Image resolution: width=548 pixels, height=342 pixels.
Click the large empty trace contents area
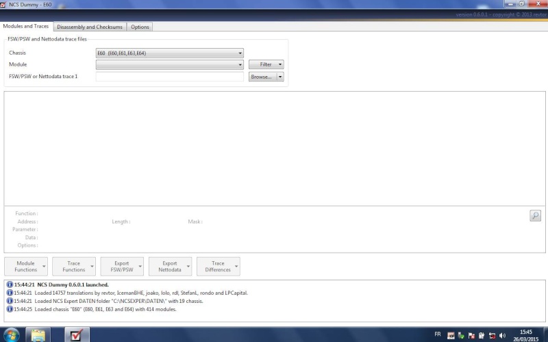click(275, 149)
